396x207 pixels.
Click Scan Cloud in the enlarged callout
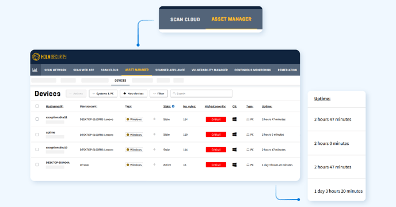pyautogui.click(x=185, y=20)
